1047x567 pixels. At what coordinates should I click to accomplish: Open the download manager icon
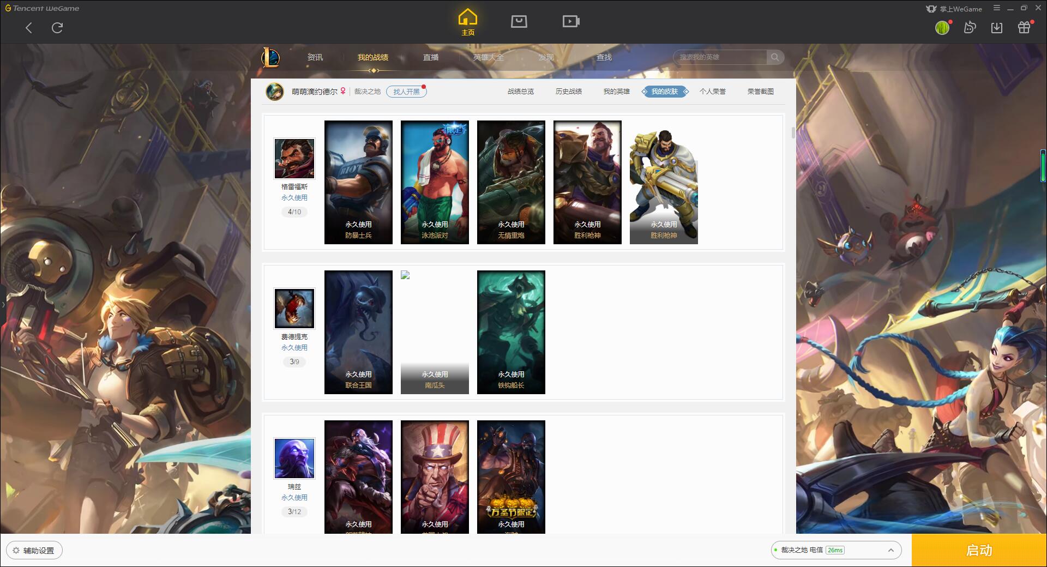[x=997, y=27]
